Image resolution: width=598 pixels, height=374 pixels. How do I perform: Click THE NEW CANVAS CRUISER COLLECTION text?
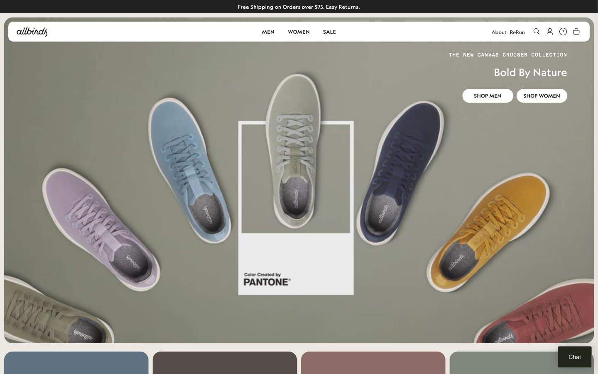point(508,55)
